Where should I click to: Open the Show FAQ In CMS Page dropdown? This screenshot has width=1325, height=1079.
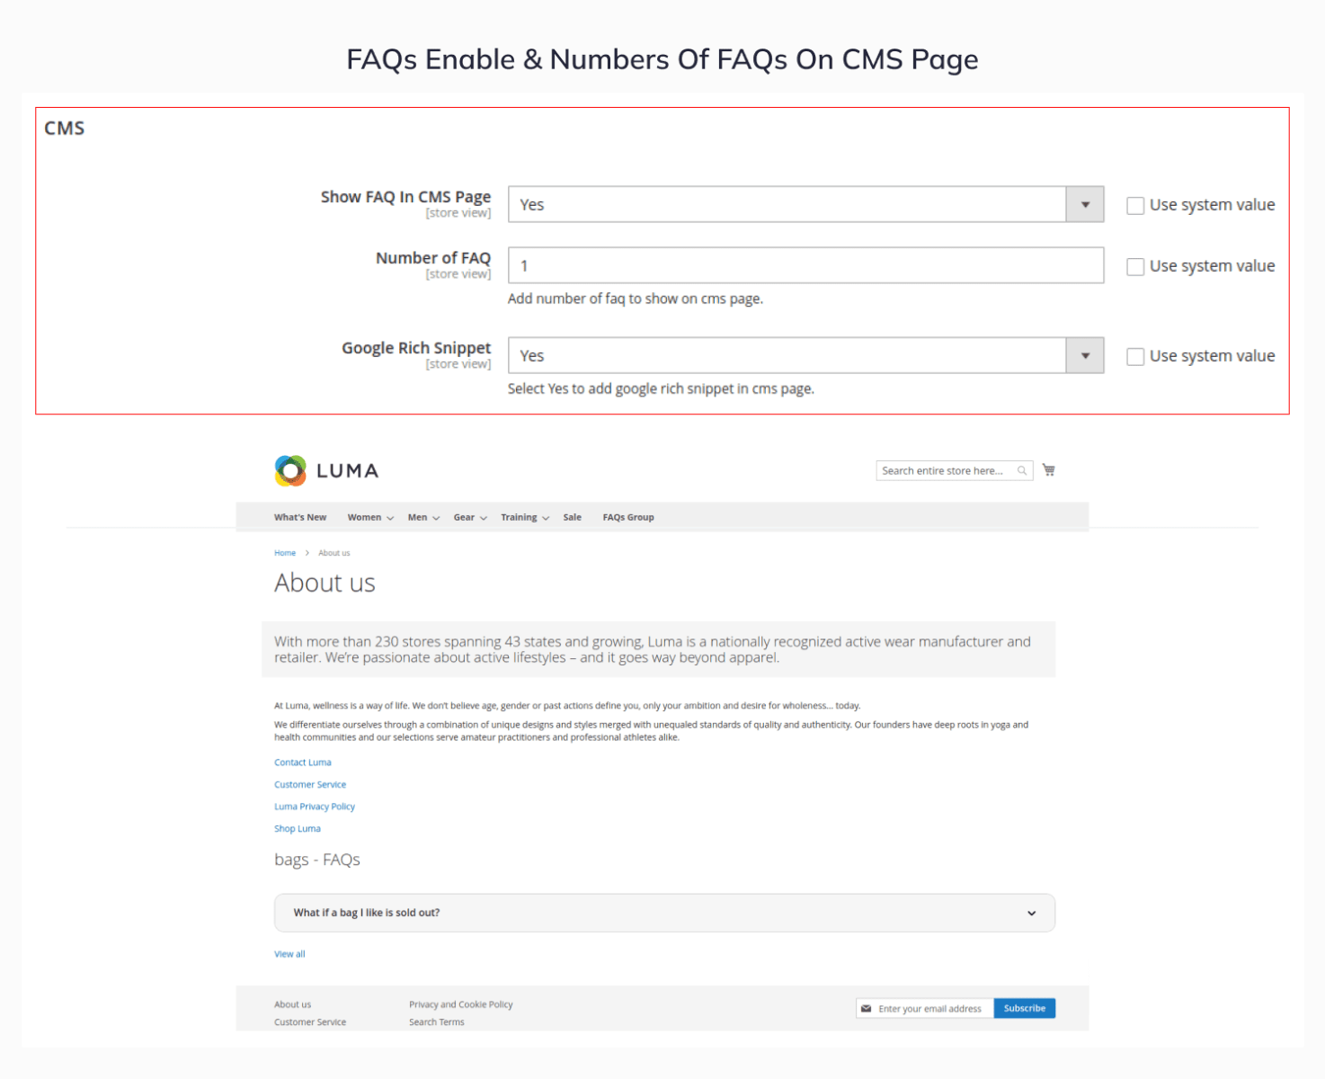click(x=805, y=205)
